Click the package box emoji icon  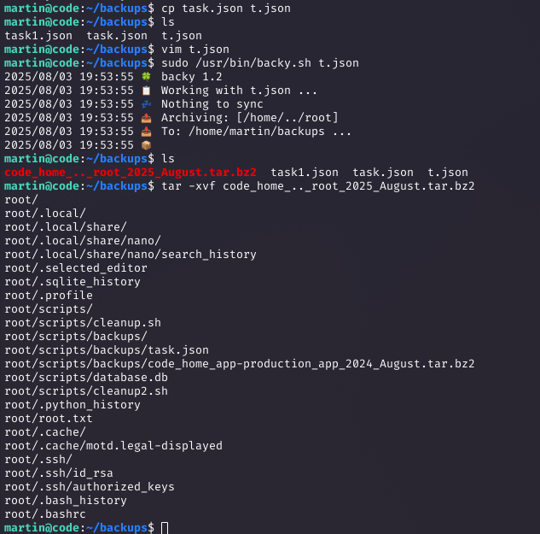(147, 145)
